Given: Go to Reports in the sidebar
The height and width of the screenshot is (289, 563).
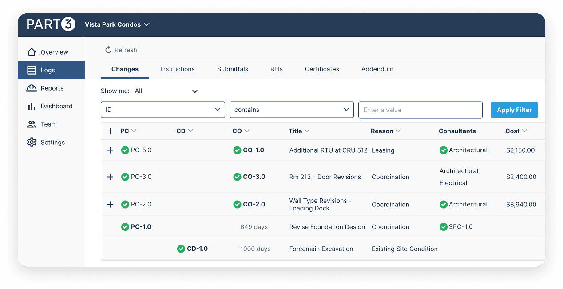Looking at the screenshot, I should 51,88.
